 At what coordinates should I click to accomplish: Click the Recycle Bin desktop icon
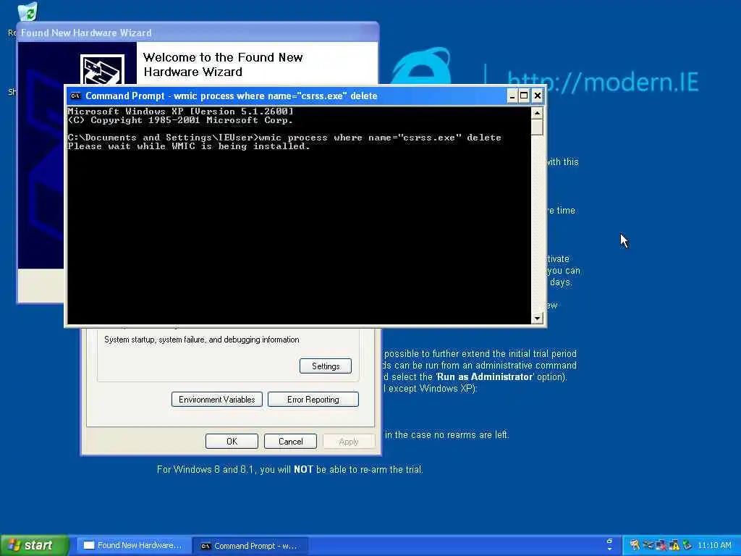(x=27, y=12)
